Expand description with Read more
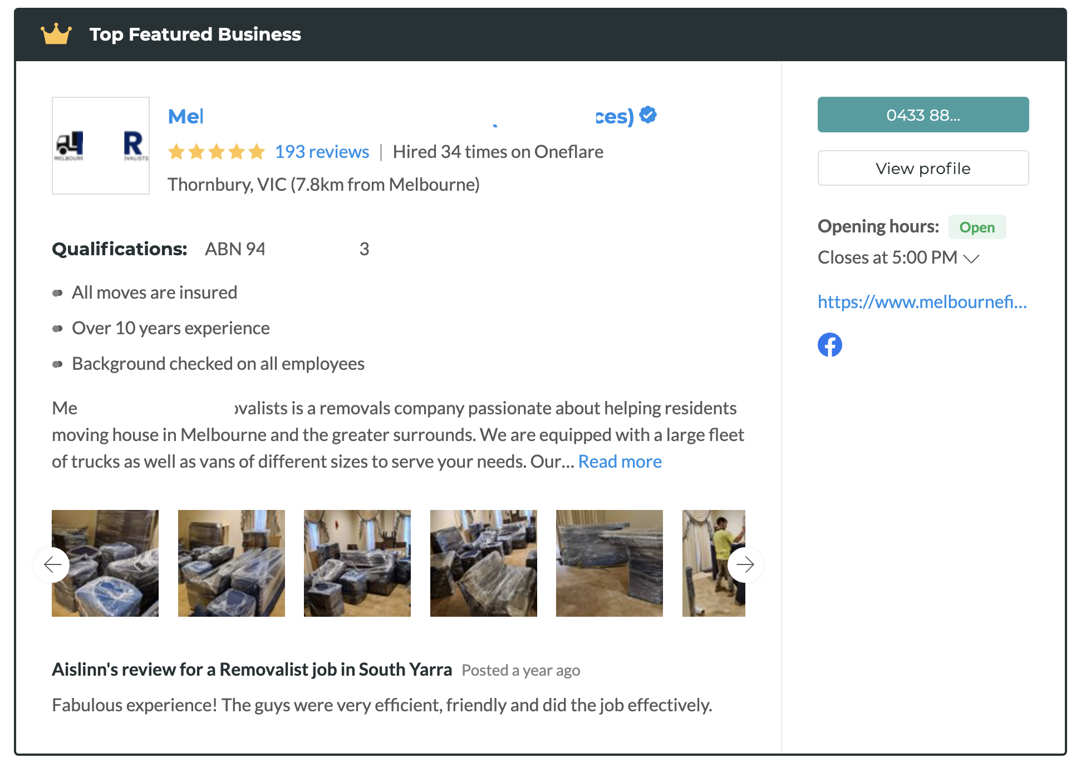The image size is (1081, 763). 620,462
